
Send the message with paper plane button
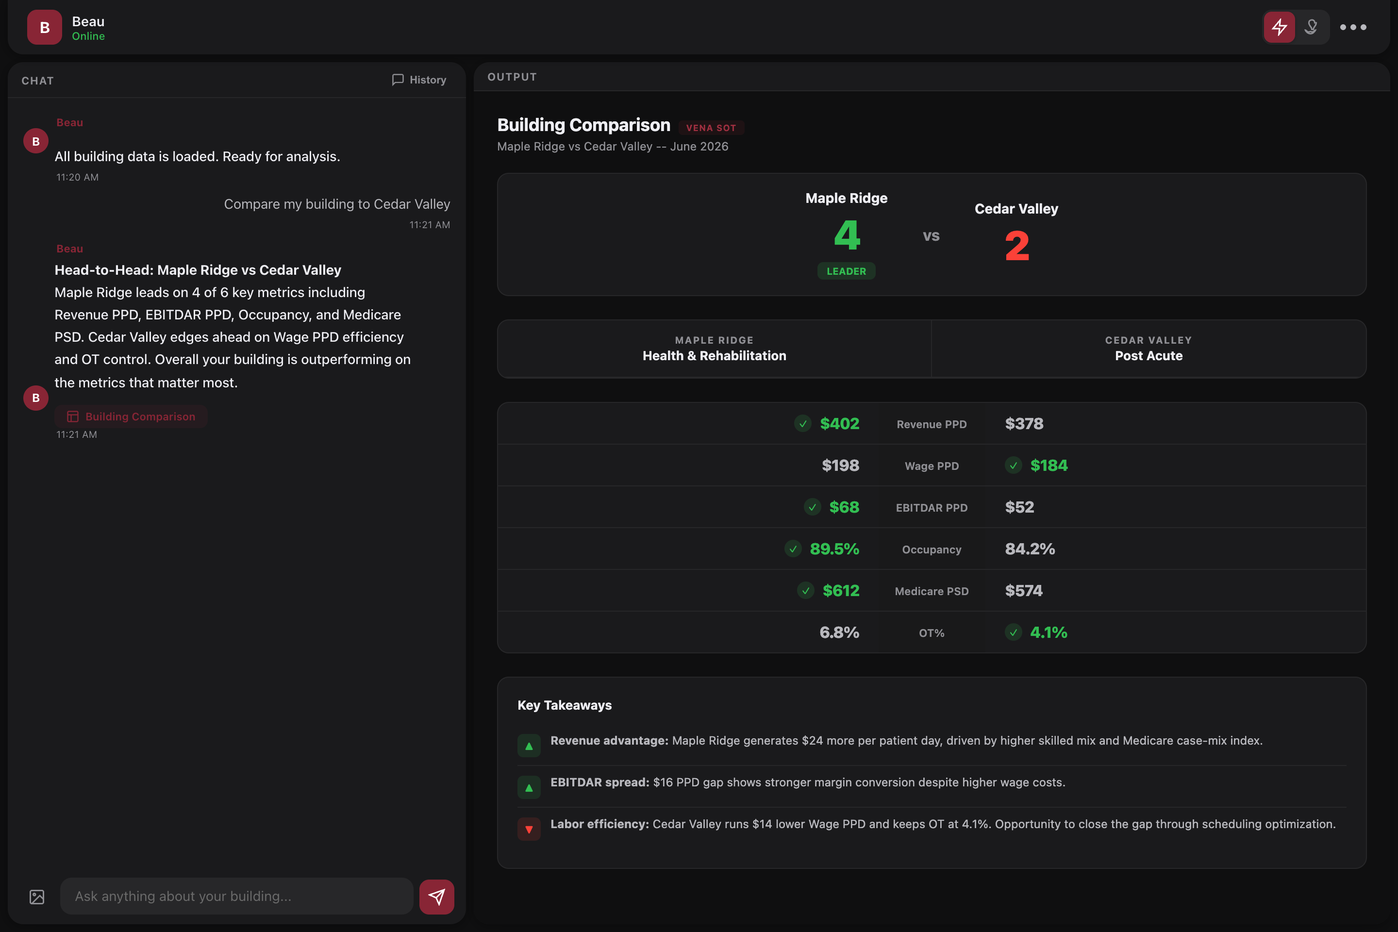(x=437, y=897)
